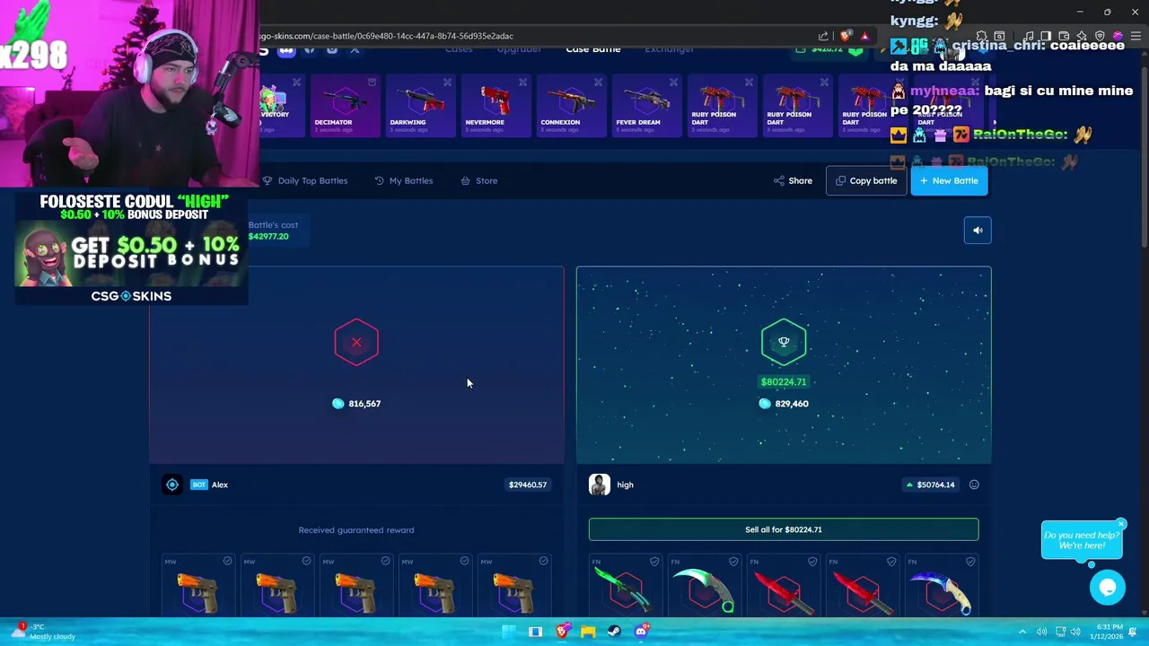Toggle the checkmark on the teal karambit card
Image resolution: width=1149 pixels, height=646 pixels.
tap(733, 562)
